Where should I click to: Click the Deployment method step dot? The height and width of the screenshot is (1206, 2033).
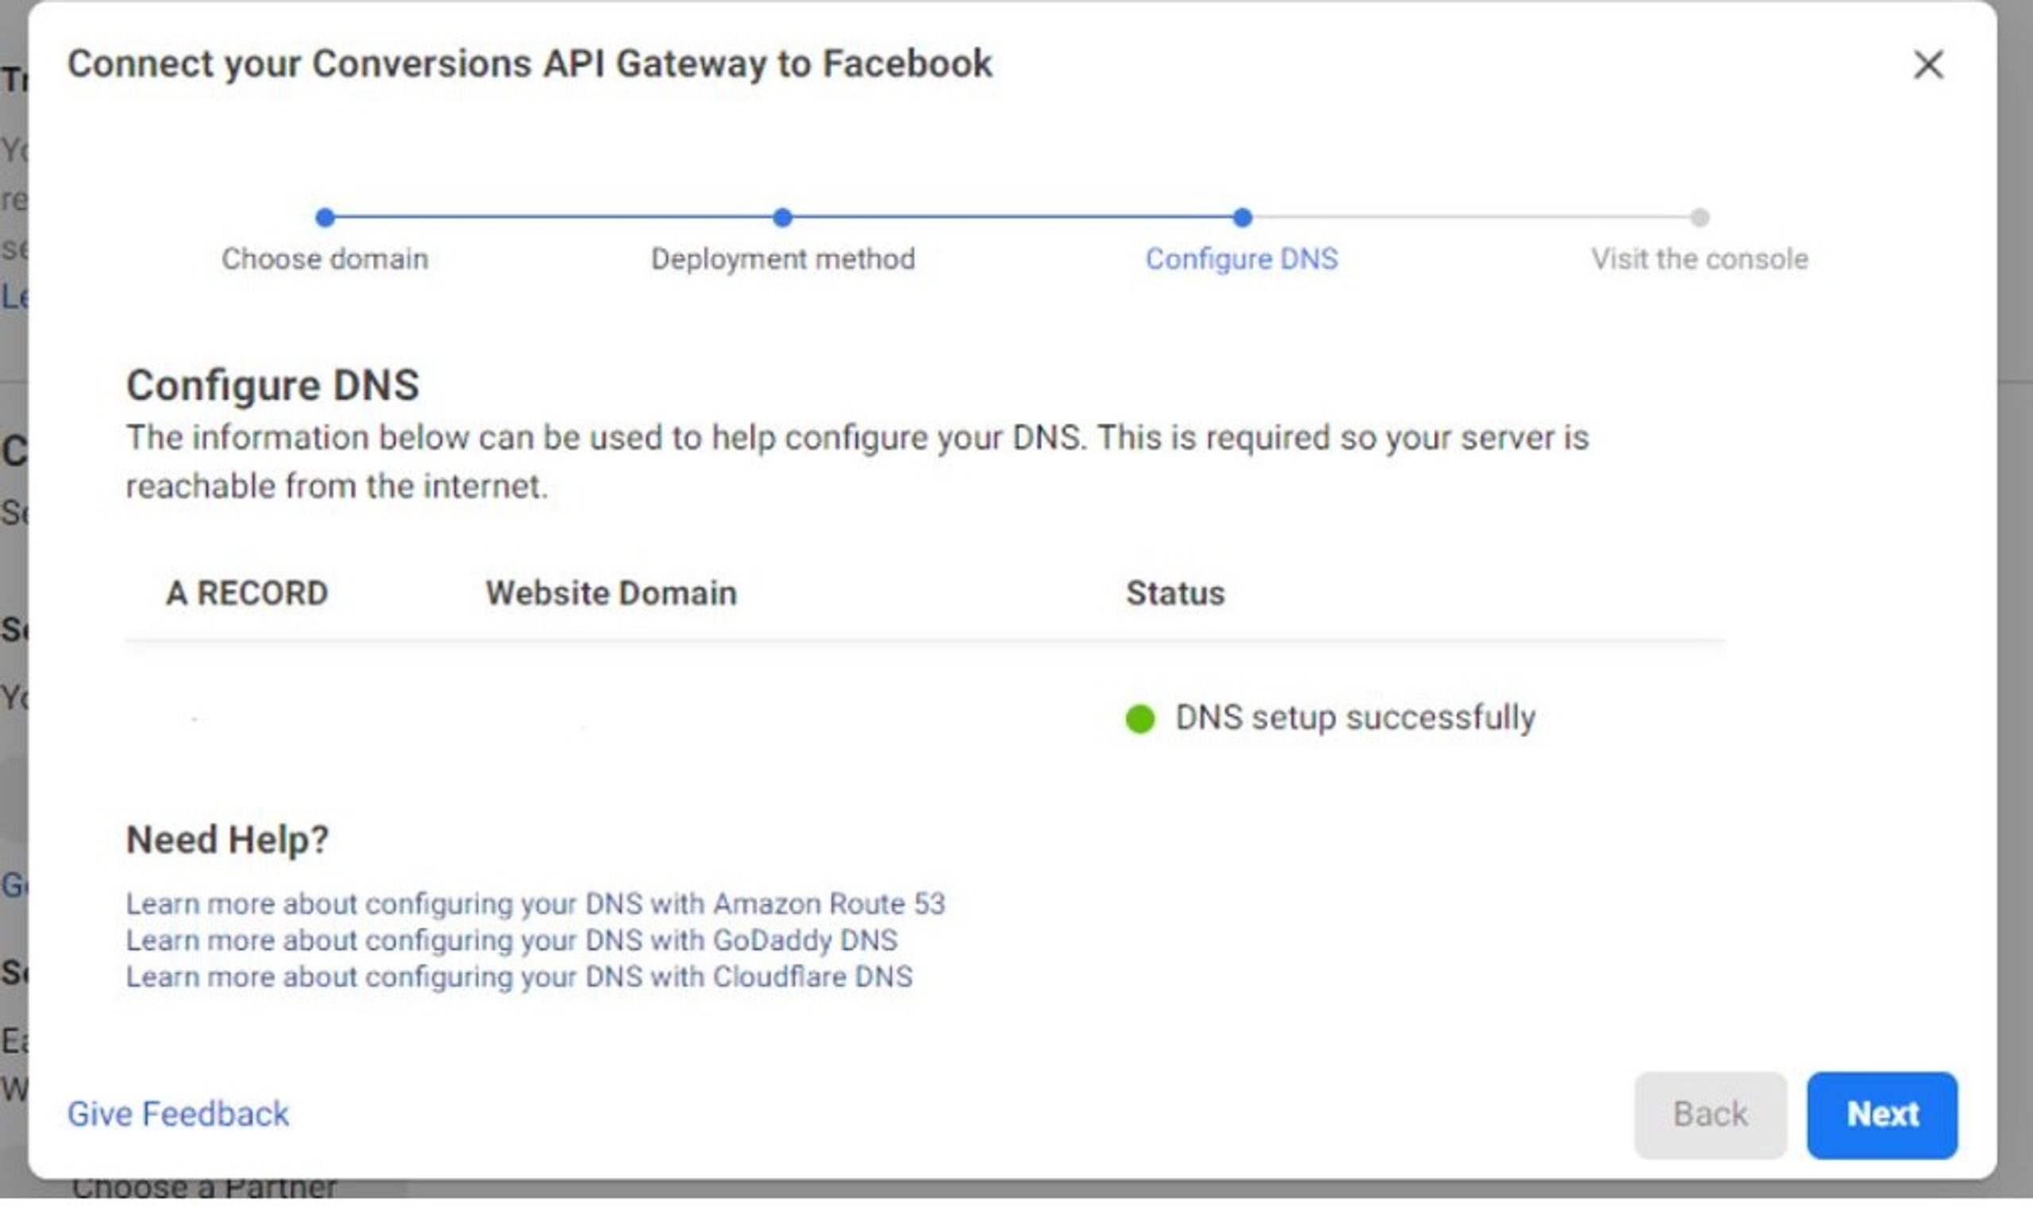coord(782,218)
